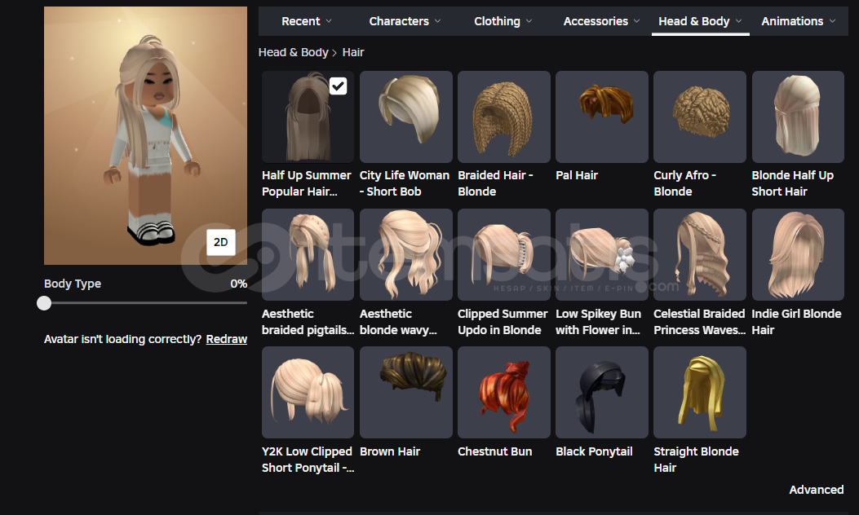Viewport: 859px width, 515px height.
Task: Equip Aesthetic braided pigtails hair
Action: (x=308, y=254)
